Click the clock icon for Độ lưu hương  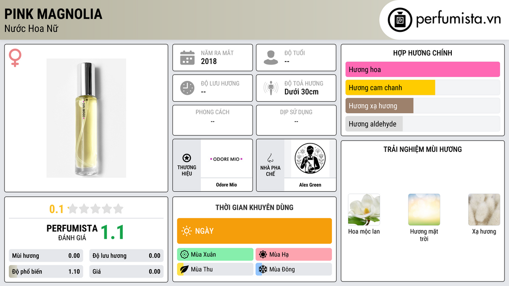click(187, 88)
